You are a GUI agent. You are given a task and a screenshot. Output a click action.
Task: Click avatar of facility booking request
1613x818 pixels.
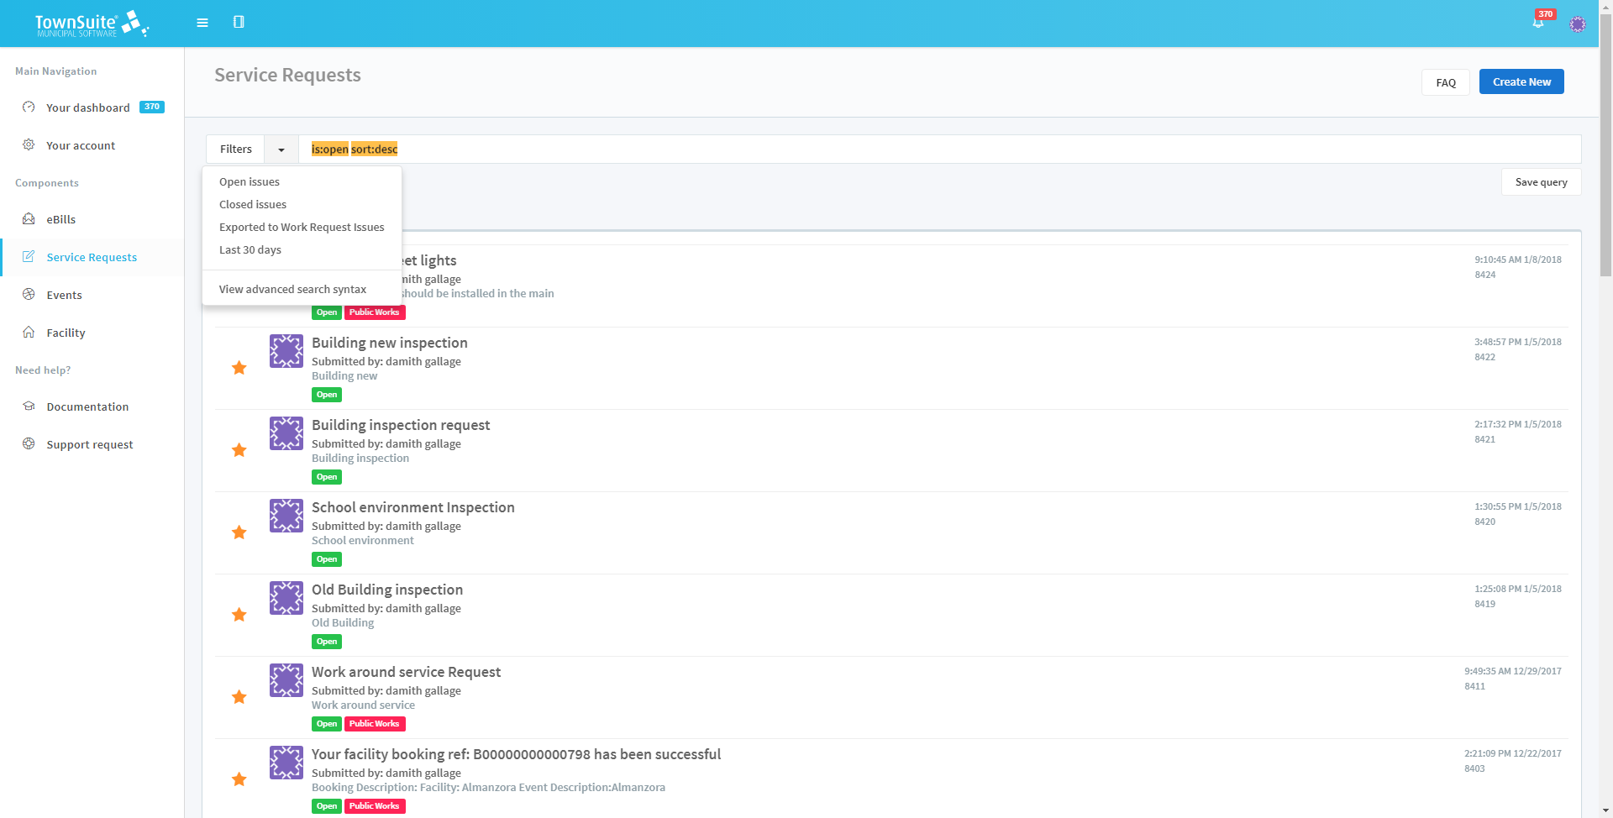286,763
